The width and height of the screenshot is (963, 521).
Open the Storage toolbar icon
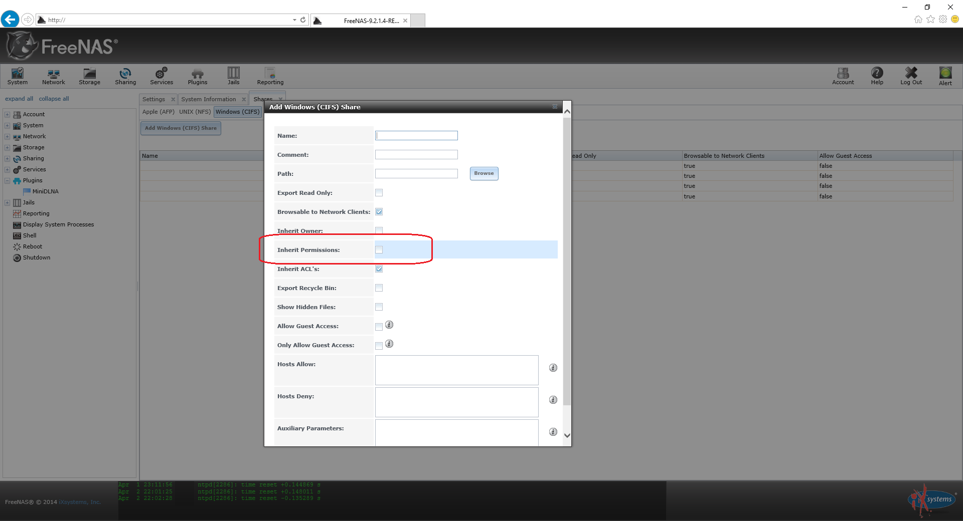coord(90,76)
